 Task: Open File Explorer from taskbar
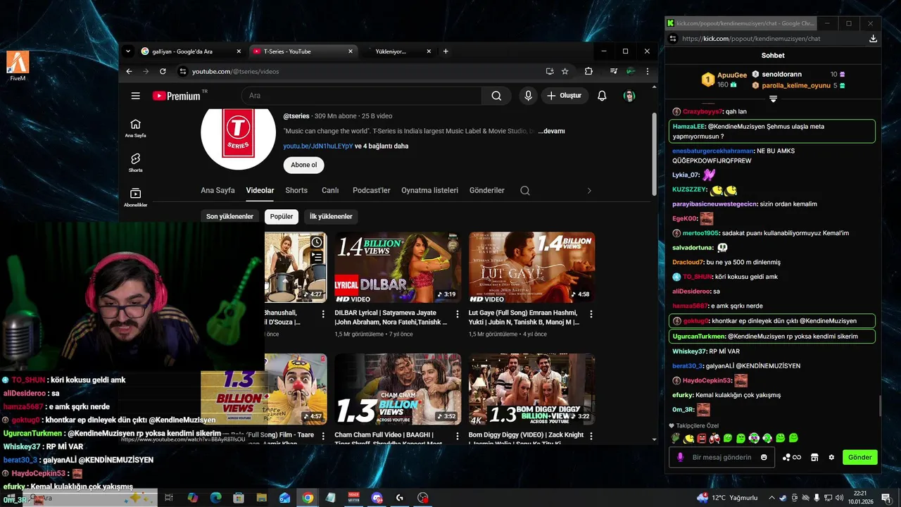click(261, 498)
